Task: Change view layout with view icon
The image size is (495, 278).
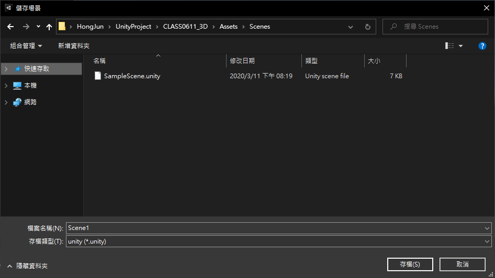Action: [449, 46]
